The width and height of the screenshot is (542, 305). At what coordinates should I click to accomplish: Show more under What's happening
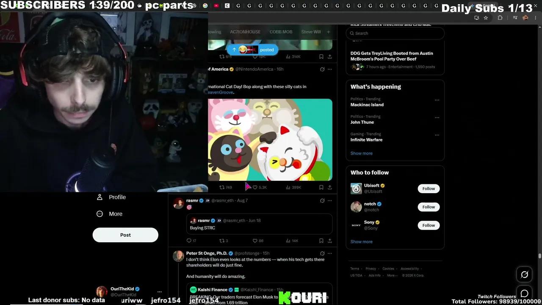point(362,153)
